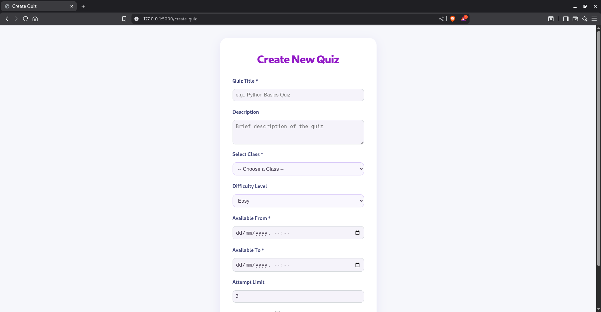Open the browser hamburger menu
Viewport: 601px width, 312px height.
[x=594, y=19]
